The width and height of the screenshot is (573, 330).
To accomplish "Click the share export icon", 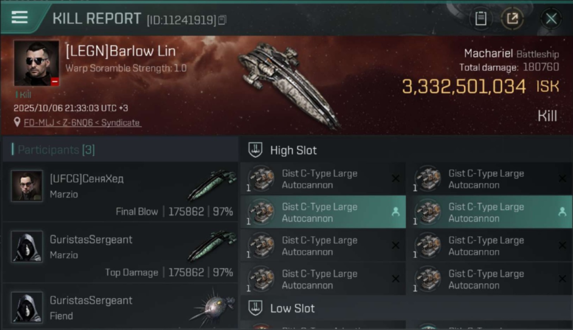I will coord(512,19).
